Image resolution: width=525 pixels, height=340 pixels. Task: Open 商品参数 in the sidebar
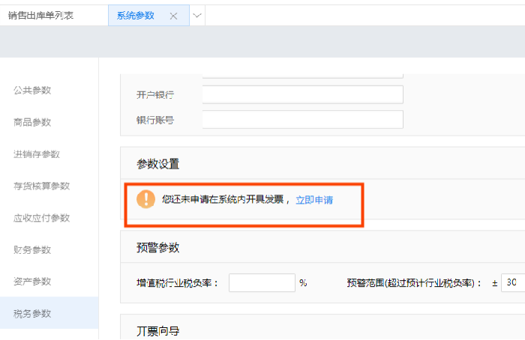tap(32, 122)
